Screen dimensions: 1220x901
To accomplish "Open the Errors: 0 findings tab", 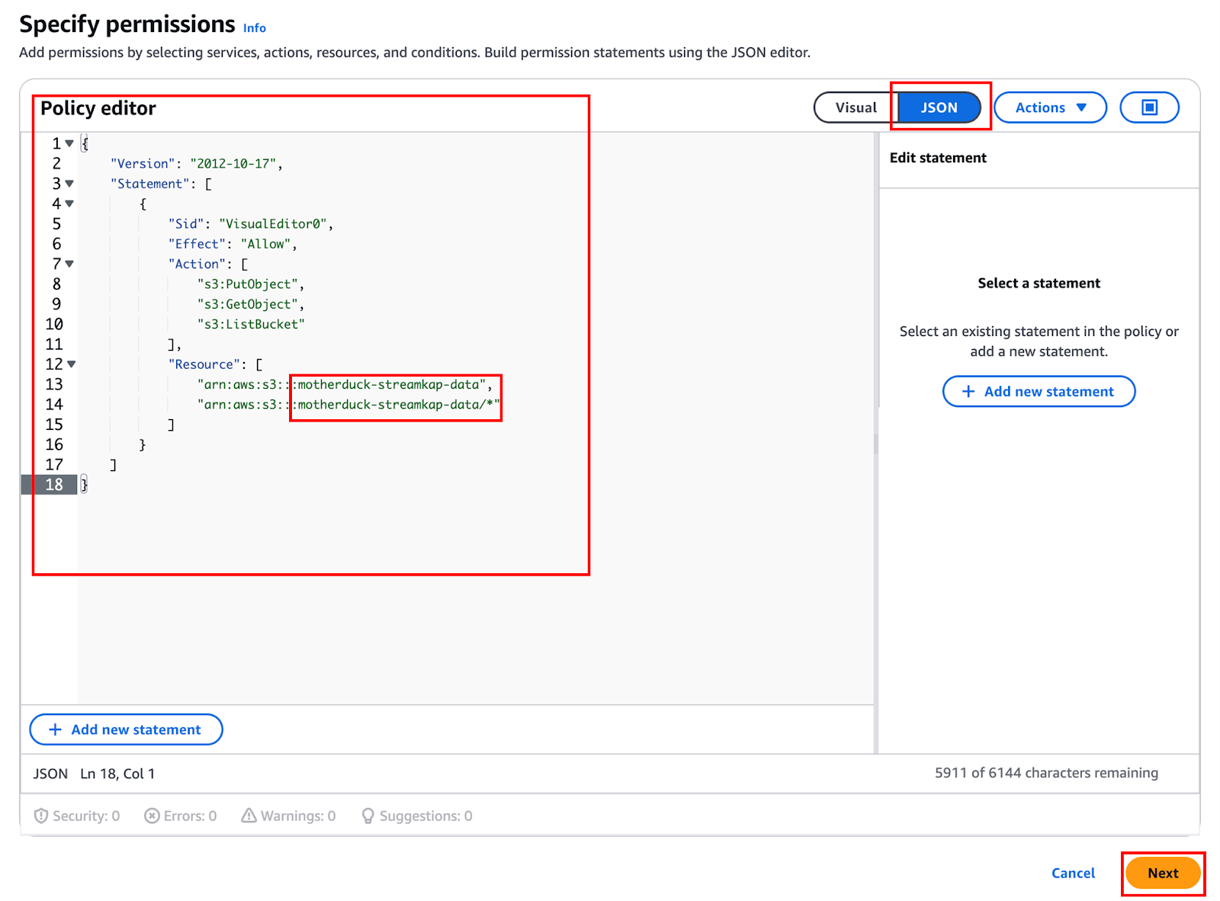I will [181, 816].
